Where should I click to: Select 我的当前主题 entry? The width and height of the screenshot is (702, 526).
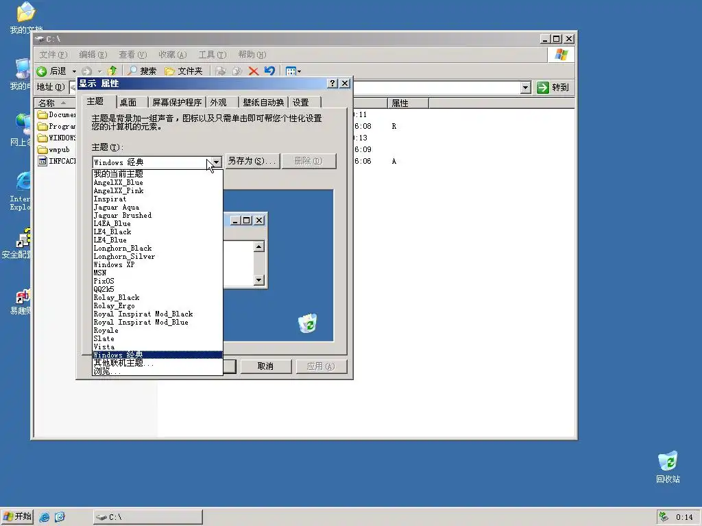(157, 174)
